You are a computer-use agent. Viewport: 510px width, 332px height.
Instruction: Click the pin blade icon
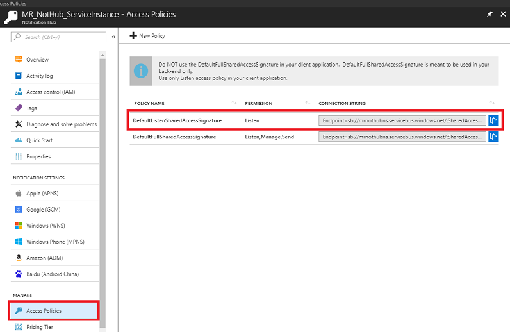pyautogui.click(x=489, y=13)
